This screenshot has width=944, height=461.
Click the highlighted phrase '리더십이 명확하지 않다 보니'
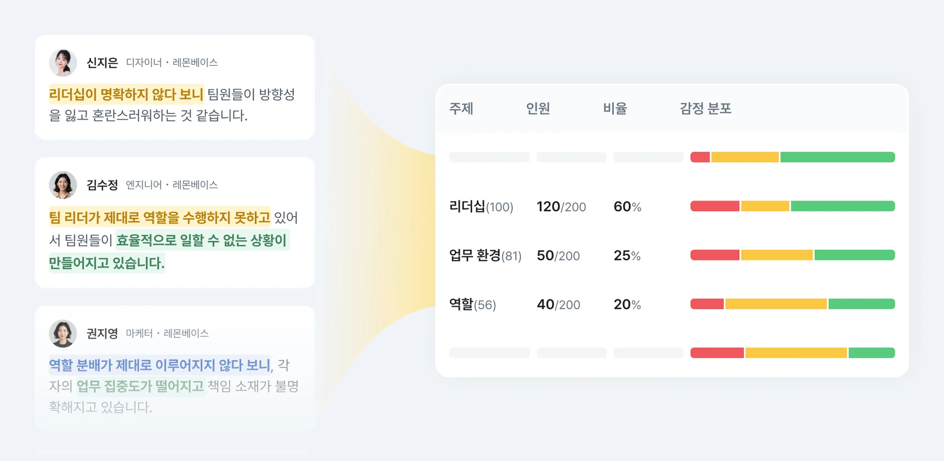tap(126, 94)
